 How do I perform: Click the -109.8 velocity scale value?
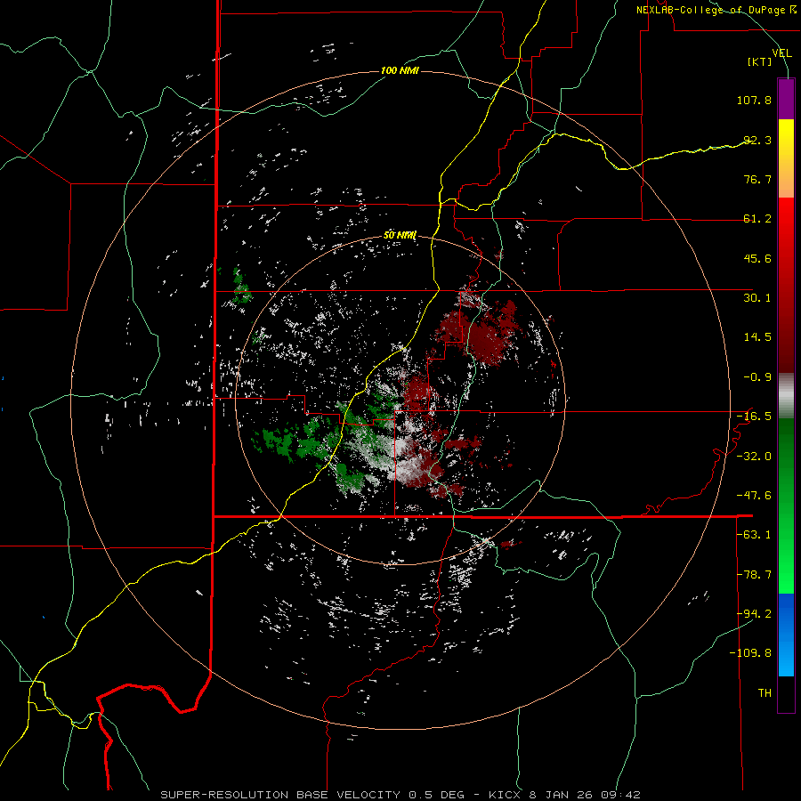[x=750, y=653]
